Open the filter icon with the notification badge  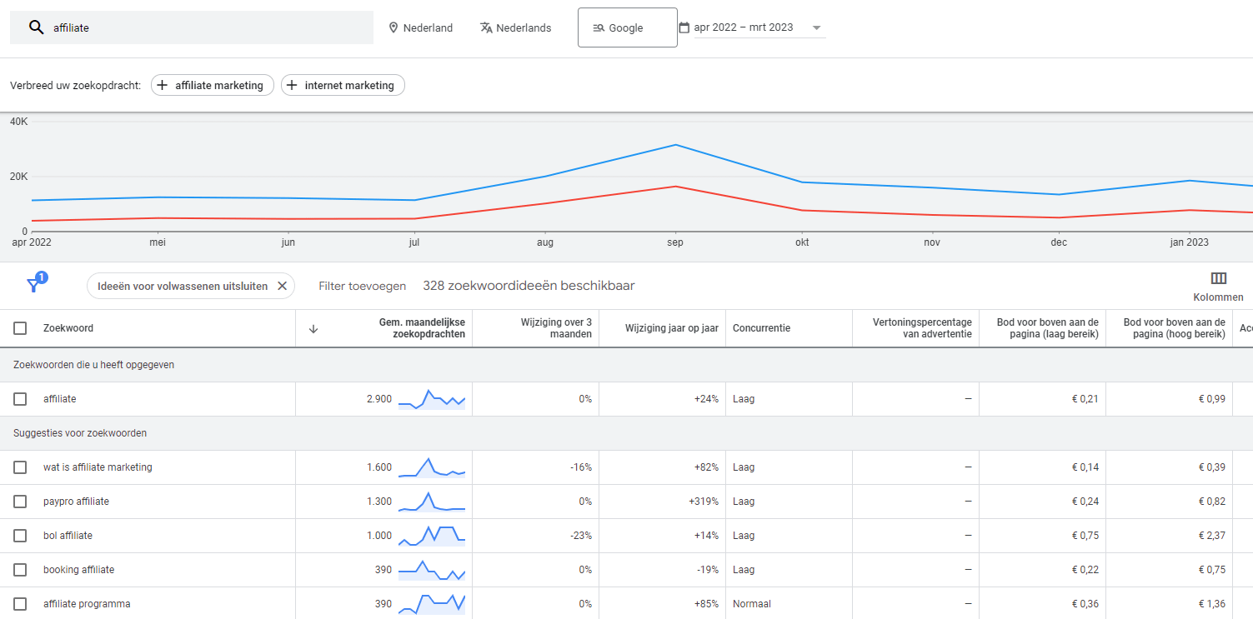(x=34, y=284)
